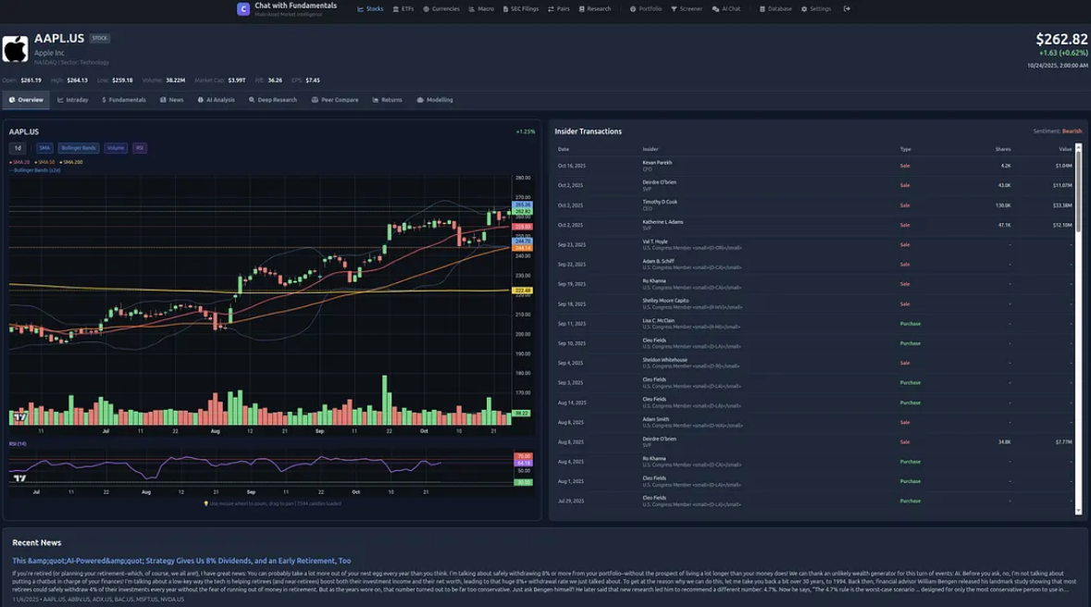Open the 1d timeframe selector
The height and width of the screenshot is (607, 1091).
tap(18, 147)
